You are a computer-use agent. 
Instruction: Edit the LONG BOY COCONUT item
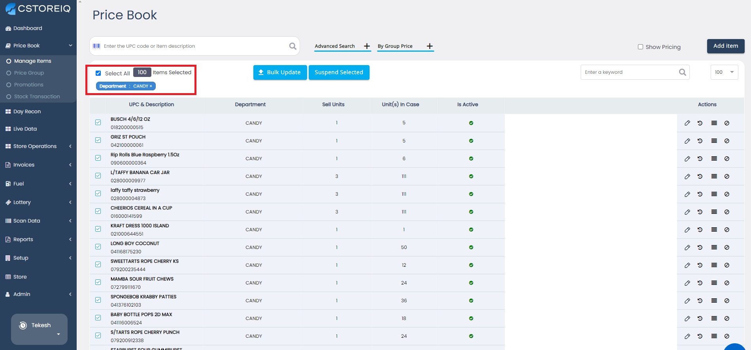[x=687, y=247]
